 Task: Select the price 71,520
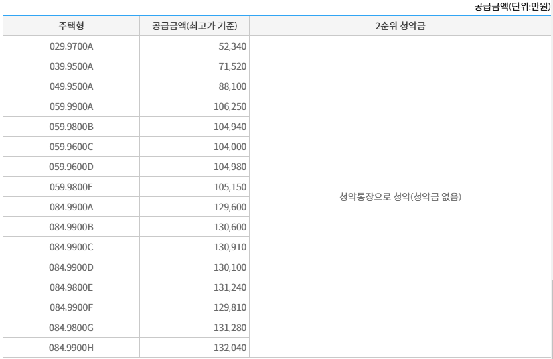pos(232,66)
